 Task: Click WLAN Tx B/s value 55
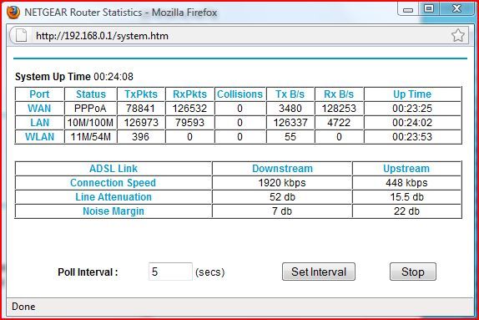(290, 137)
